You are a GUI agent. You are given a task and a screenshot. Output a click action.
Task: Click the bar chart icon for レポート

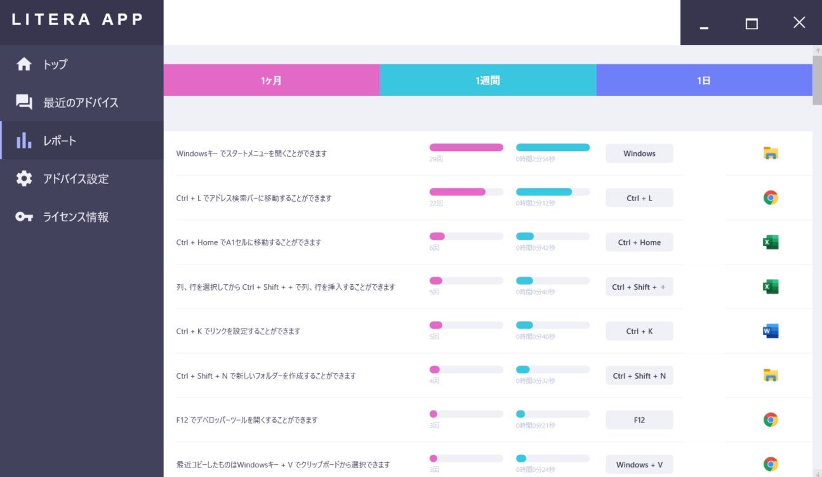pos(24,140)
